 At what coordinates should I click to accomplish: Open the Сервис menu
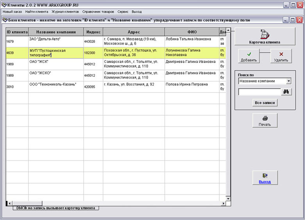pyautogui.click(x=123, y=12)
